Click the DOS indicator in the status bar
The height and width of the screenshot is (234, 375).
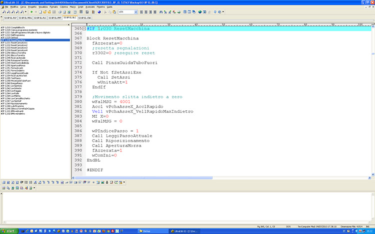coord(288,227)
